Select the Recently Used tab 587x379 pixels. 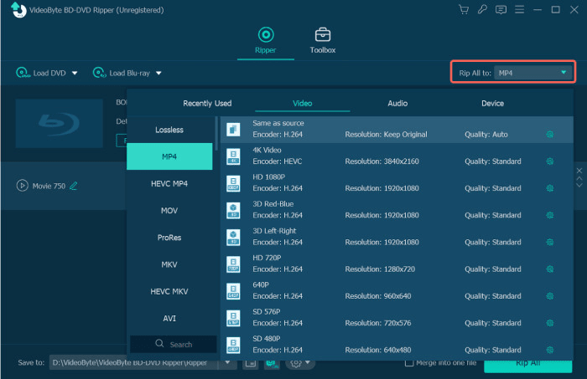[207, 103]
